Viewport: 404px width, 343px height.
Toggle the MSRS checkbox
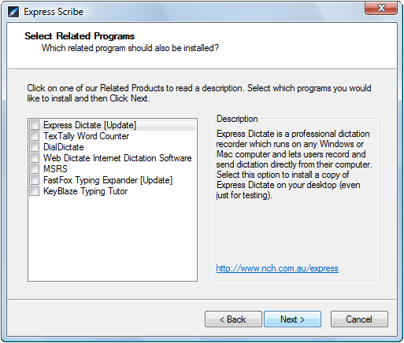click(35, 168)
